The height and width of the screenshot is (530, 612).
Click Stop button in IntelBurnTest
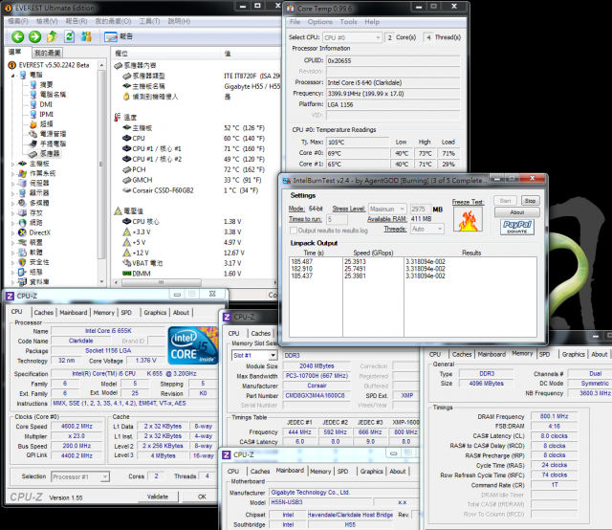click(530, 201)
